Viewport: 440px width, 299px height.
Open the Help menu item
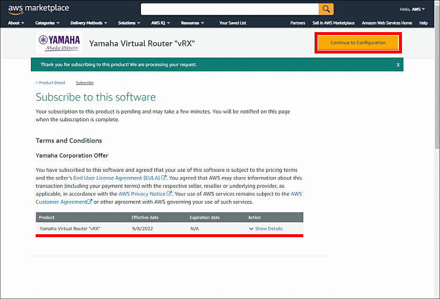pyautogui.click(x=423, y=23)
